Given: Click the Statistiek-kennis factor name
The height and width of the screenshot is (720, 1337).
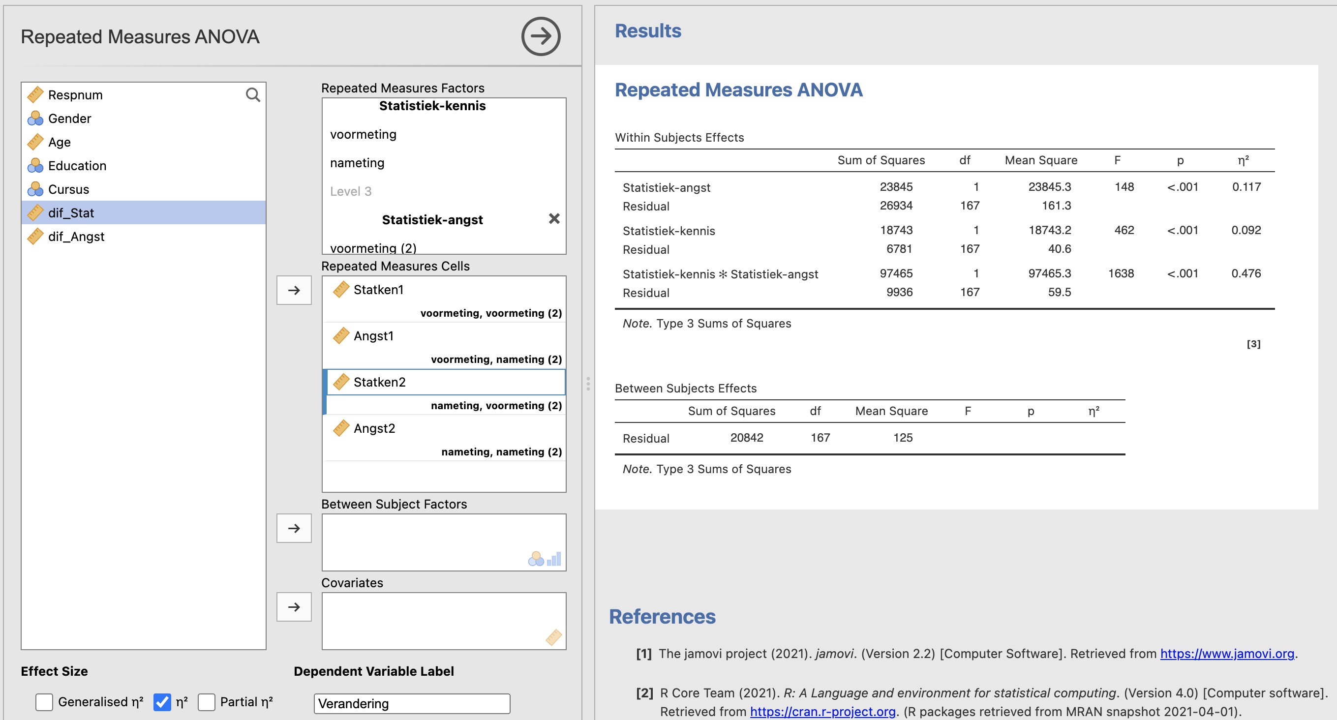Looking at the screenshot, I should [432, 106].
